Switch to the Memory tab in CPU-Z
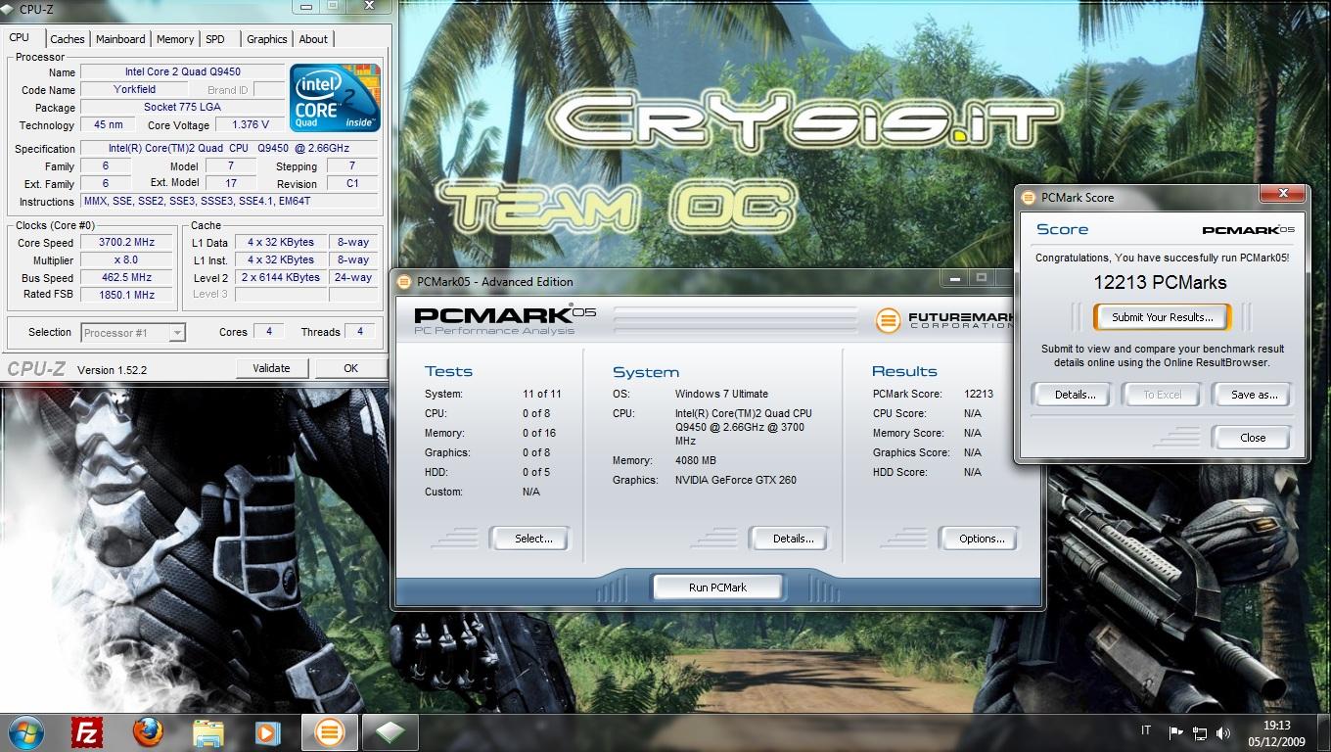 click(x=175, y=39)
